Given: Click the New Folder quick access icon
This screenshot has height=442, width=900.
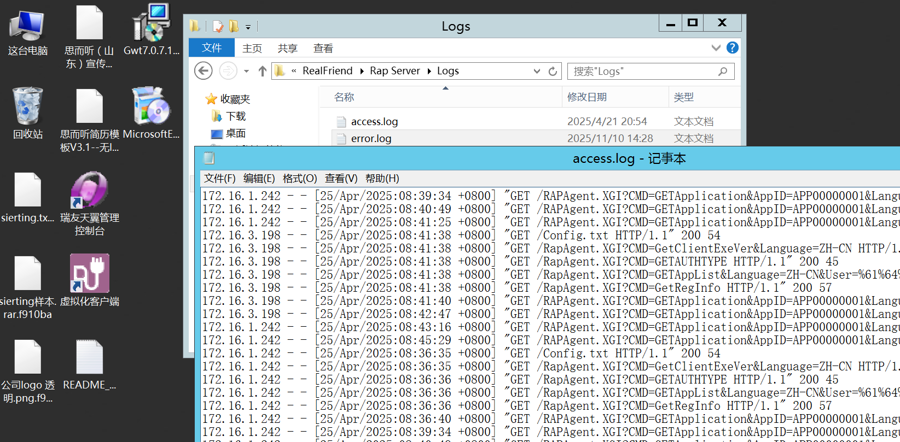Looking at the screenshot, I should [234, 26].
